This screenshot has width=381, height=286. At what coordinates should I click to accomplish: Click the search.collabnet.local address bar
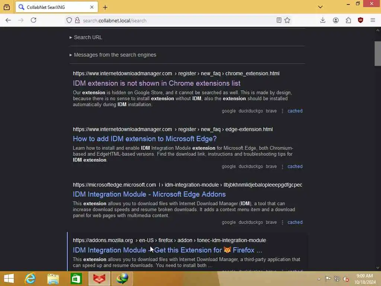[179, 20]
